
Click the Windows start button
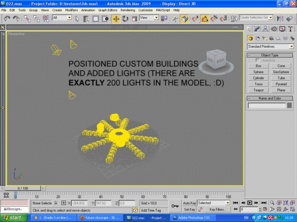[x=14, y=218]
